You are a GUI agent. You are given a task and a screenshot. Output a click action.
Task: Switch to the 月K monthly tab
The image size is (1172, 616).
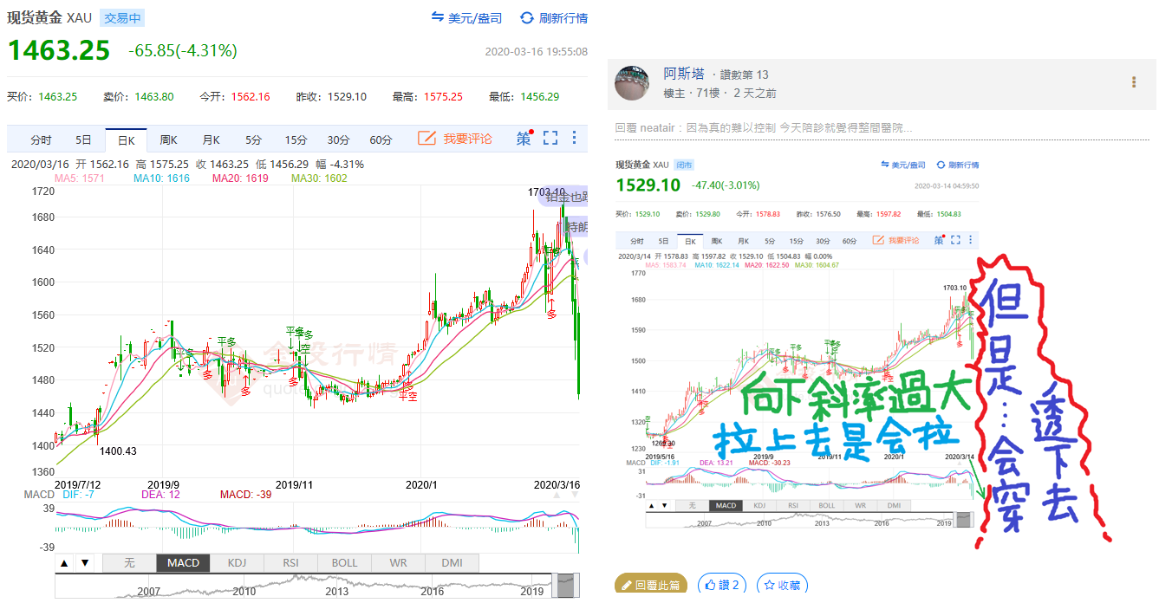point(211,139)
